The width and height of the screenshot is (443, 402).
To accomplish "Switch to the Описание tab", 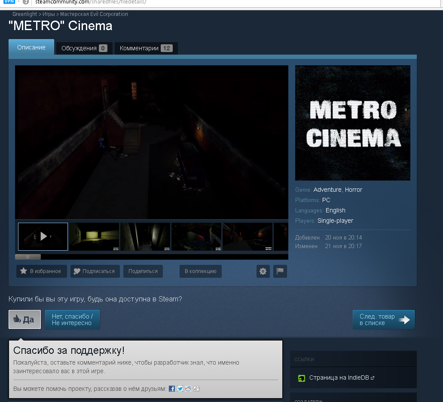I will pyautogui.click(x=31, y=47).
